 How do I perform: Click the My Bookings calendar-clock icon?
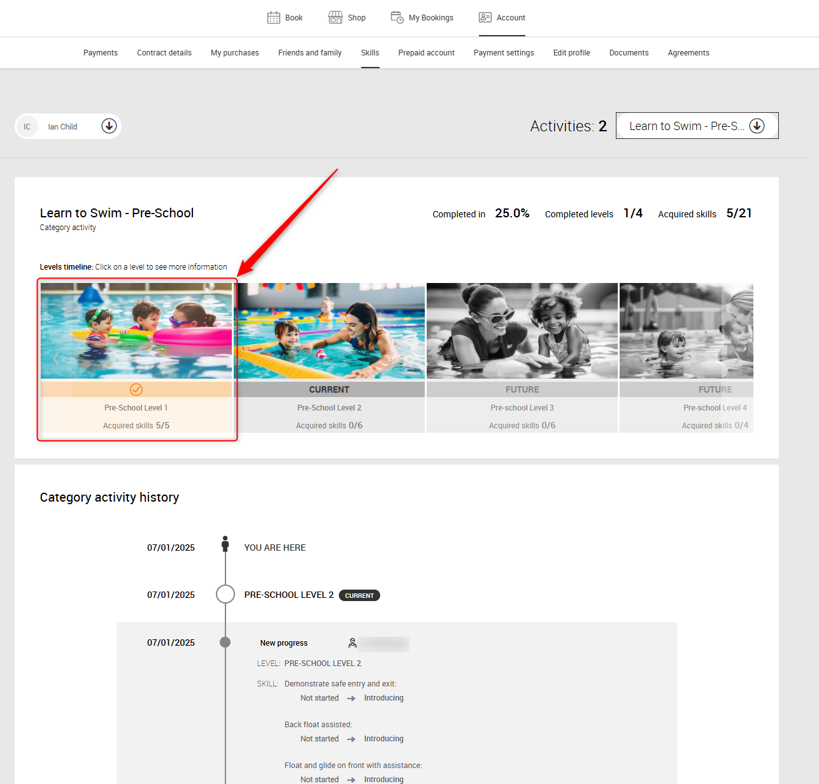click(397, 18)
